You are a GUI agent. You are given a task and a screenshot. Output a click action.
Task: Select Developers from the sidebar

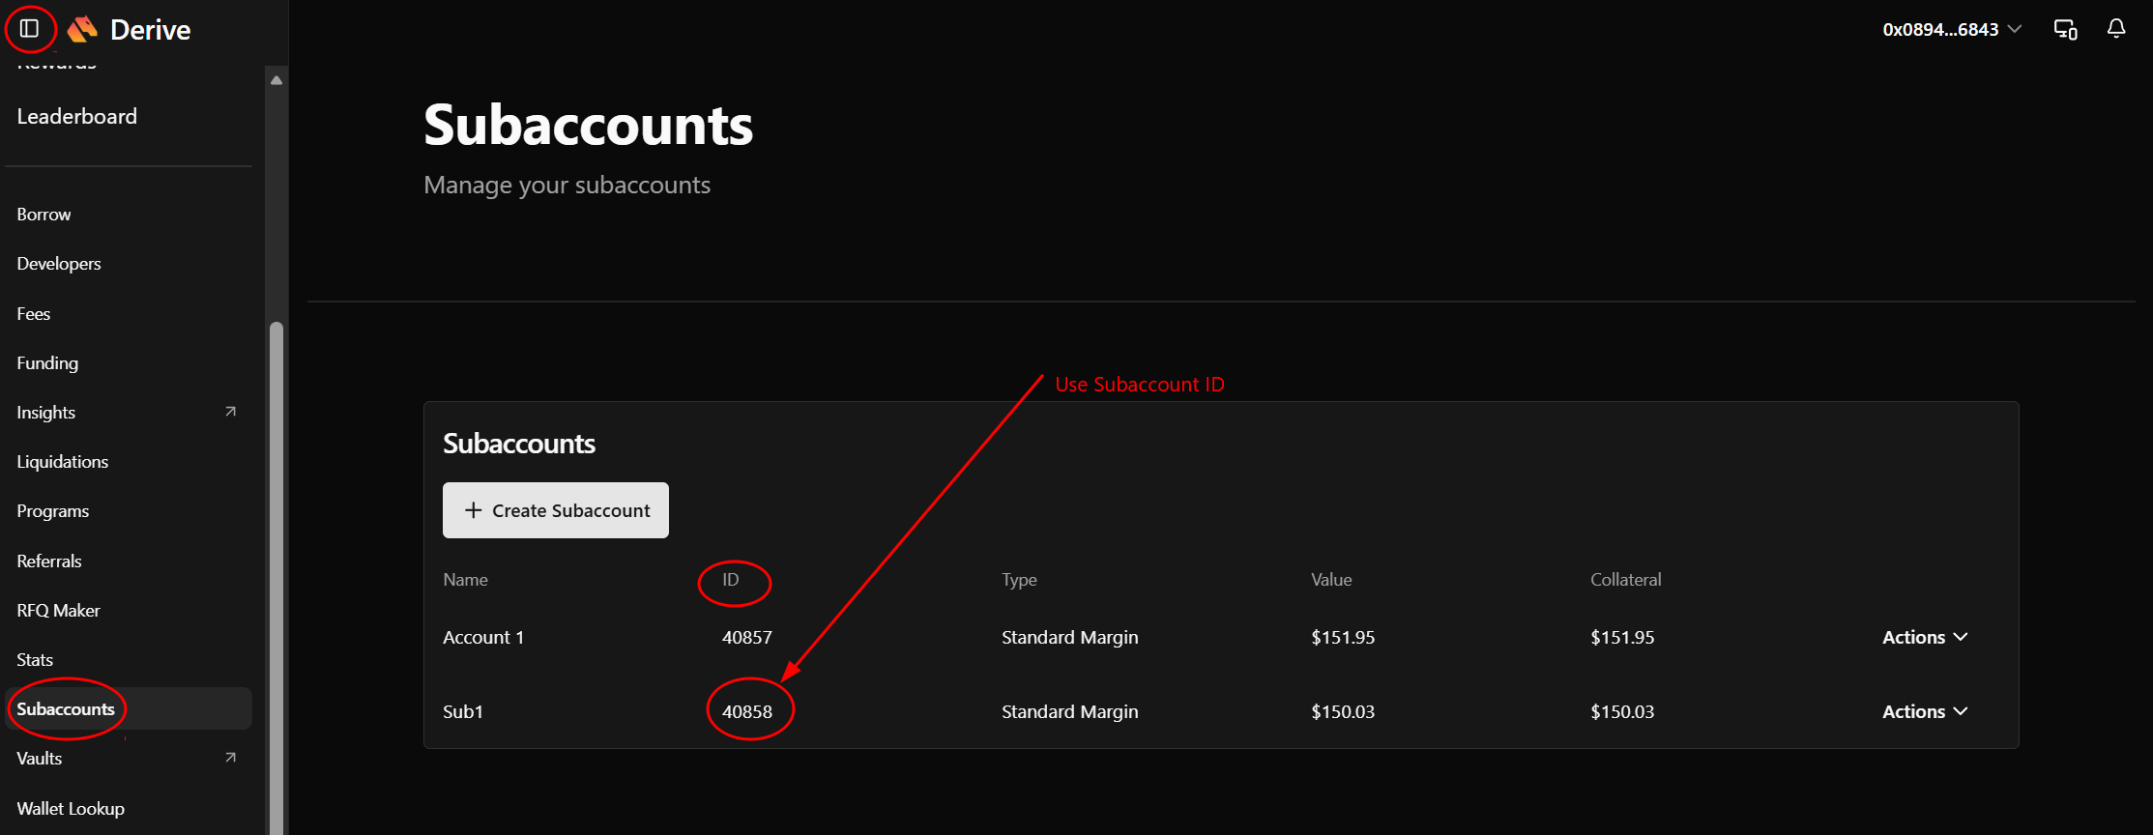pyautogui.click(x=59, y=263)
